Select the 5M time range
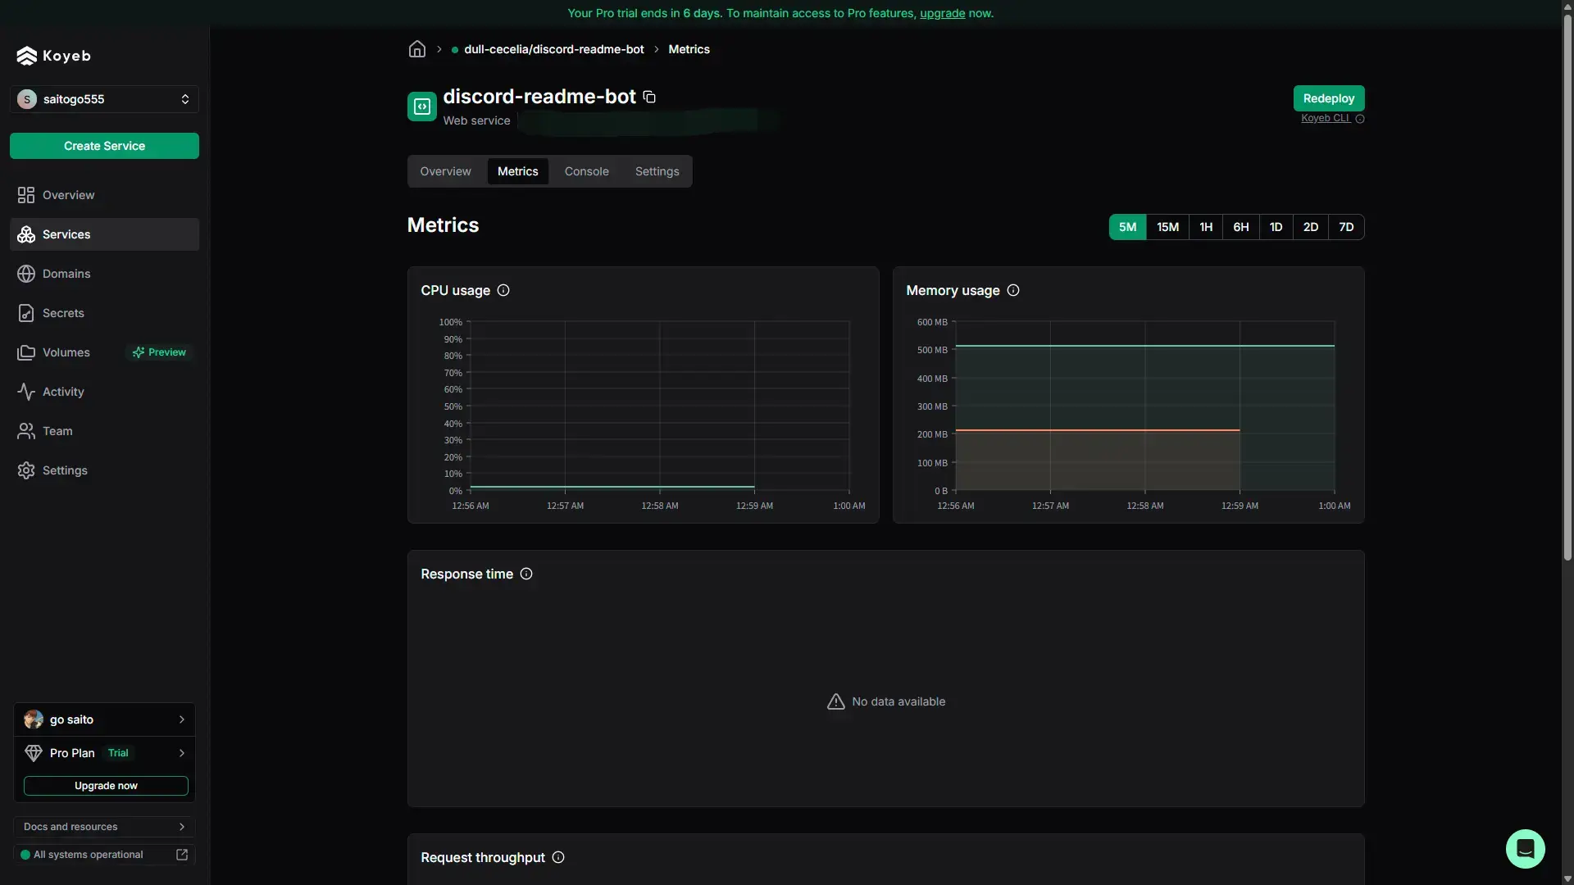This screenshot has width=1574, height=885. point(1128,227)
